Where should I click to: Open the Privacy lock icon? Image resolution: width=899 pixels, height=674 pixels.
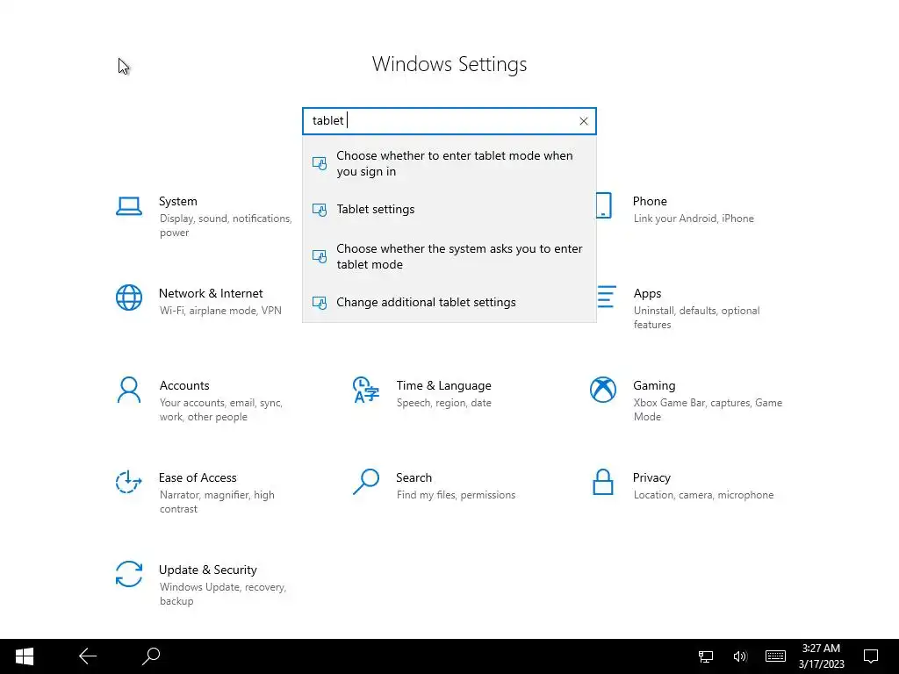[x=603, y=482]
